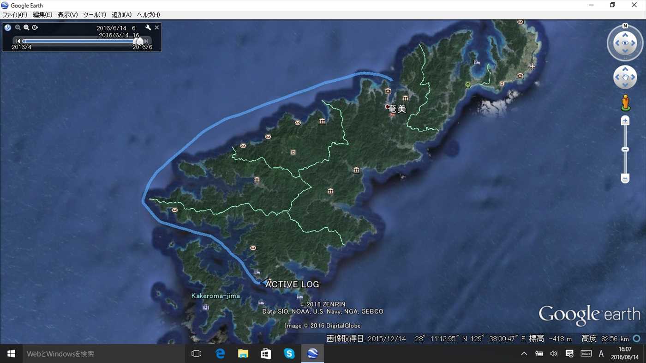The height and width of the screenshot is (363, 646).
Task: Zoom out the time slider range
Action: coord(18,28)
